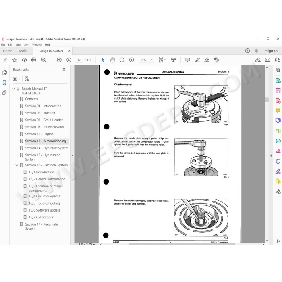Viewport: 282px width, 282px height.
Task: Choose the Selection arrow tool
Action: [103, 60]
